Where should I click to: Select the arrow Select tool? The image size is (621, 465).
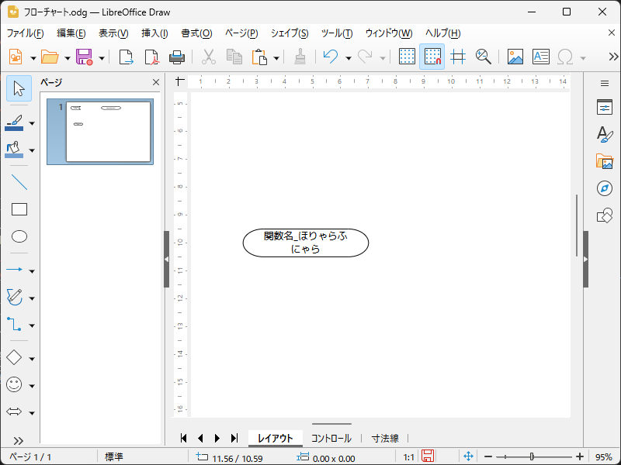coord(19,88)
